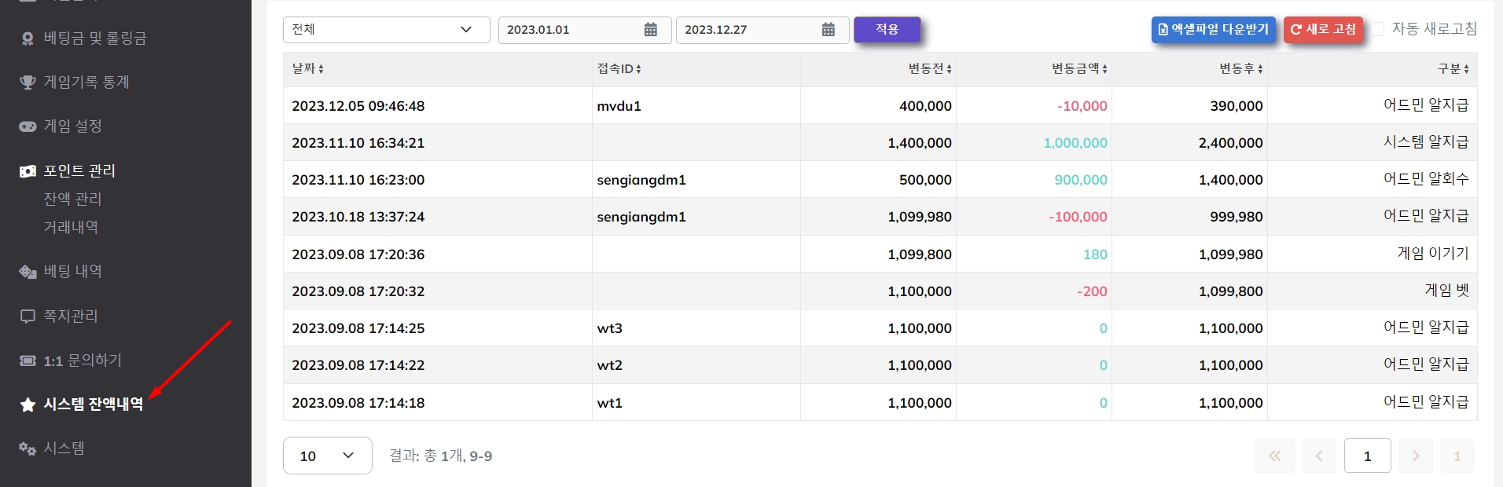Open the start date calendar icon
This screenshot has width=1503, height=487.
click(651, 30)
